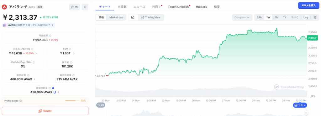Open the share icon button
The height and width of the screenshot is (116, 321).
(85, 7)
